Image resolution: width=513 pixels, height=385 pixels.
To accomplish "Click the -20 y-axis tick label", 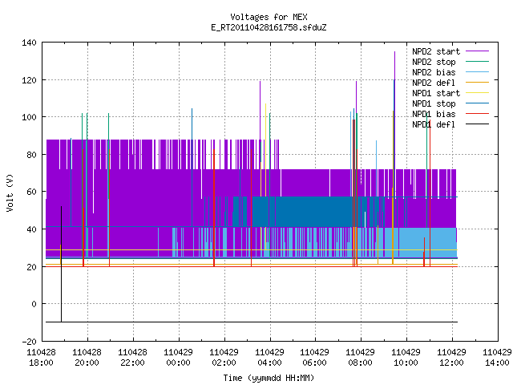I will [29, 342].
